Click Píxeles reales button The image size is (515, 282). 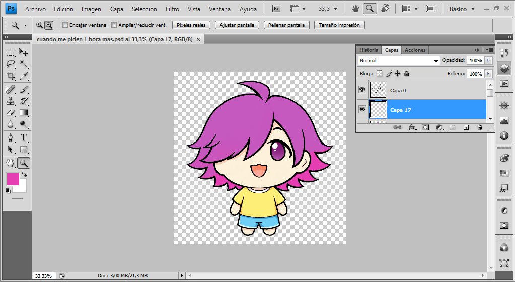tap(191, 25)
